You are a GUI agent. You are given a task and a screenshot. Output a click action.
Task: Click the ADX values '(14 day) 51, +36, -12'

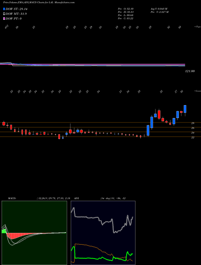point(113,198)
